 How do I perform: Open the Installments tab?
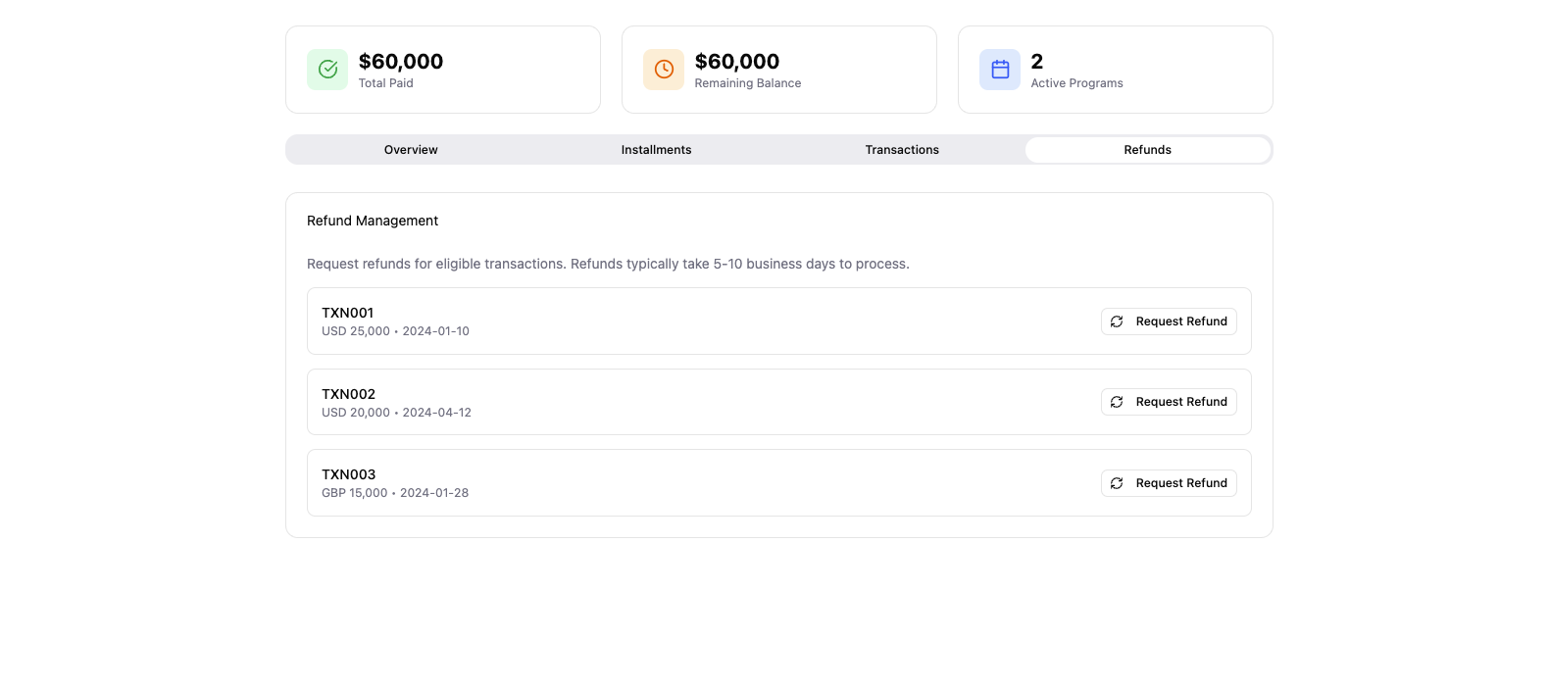pos(656,150)
